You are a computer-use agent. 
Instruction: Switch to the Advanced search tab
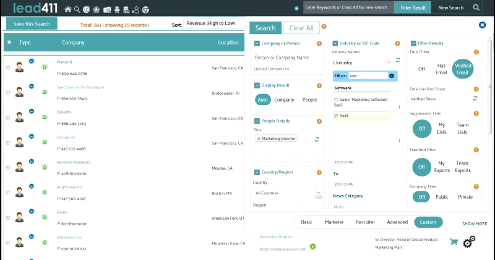pos(397,222)
